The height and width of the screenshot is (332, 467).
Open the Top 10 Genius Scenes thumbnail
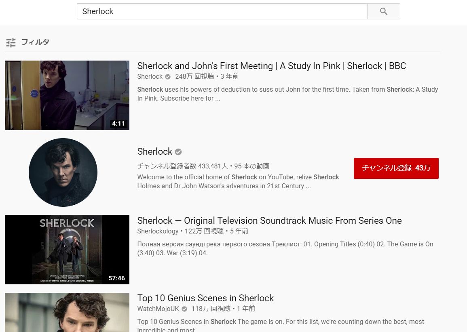click(67, 312)
